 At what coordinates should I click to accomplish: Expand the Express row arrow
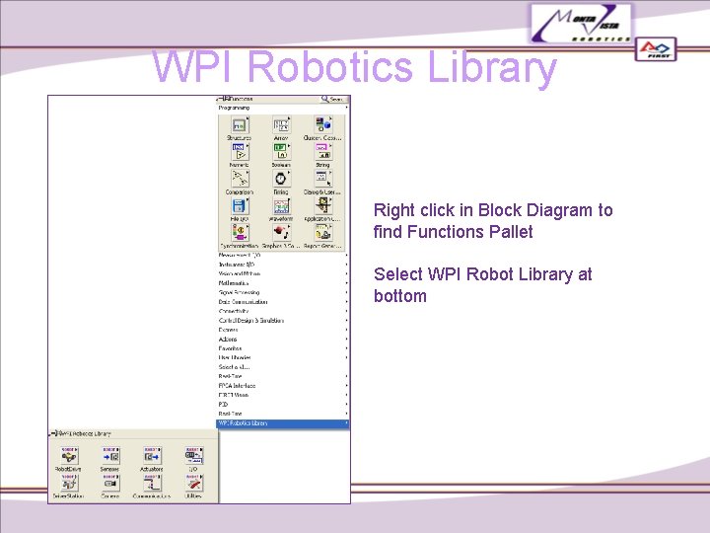pos(346,330)
